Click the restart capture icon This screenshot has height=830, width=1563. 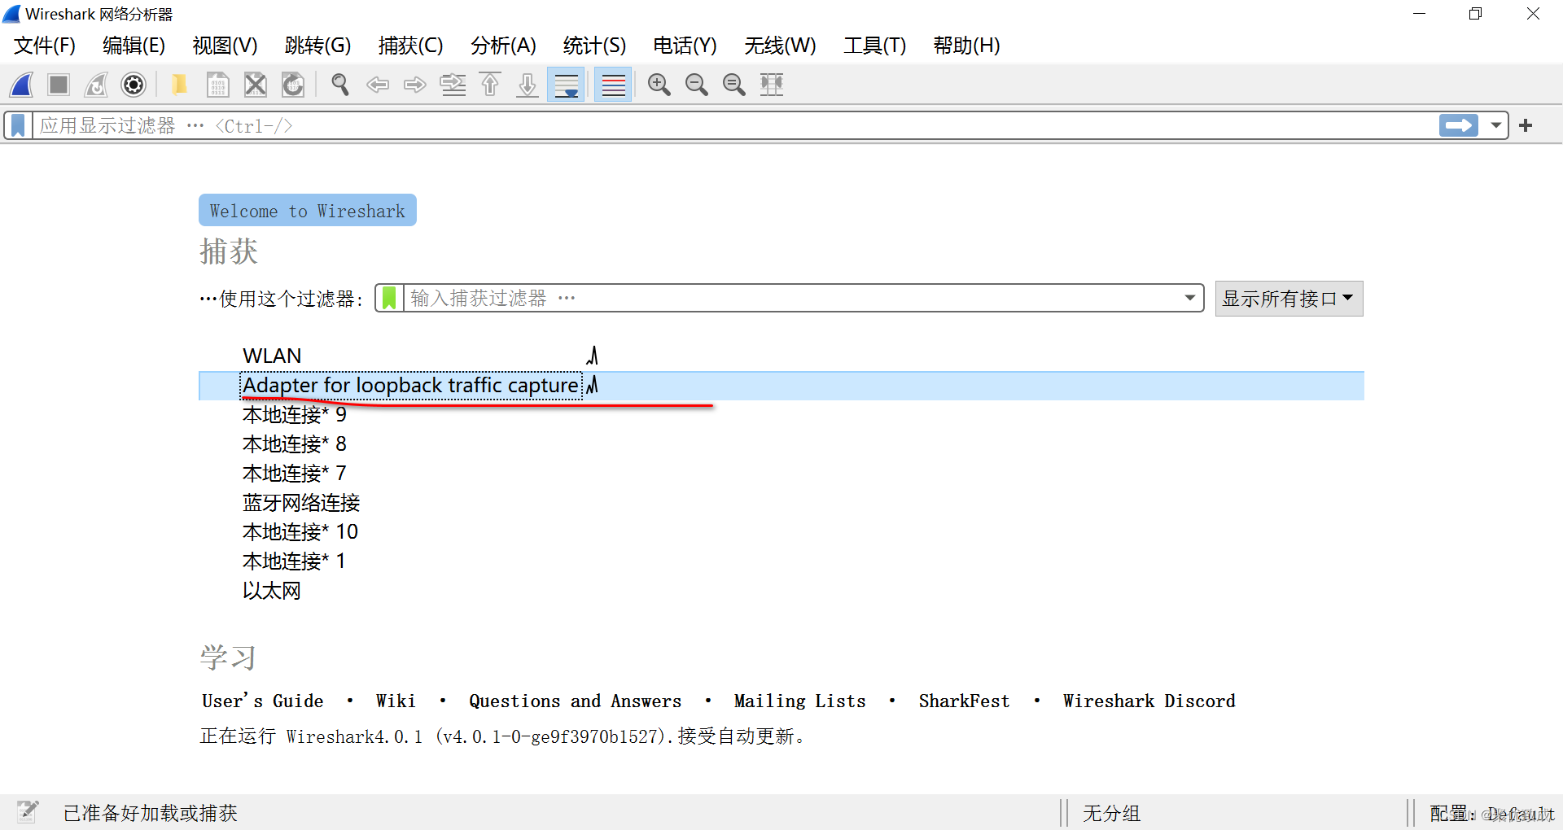96,85
